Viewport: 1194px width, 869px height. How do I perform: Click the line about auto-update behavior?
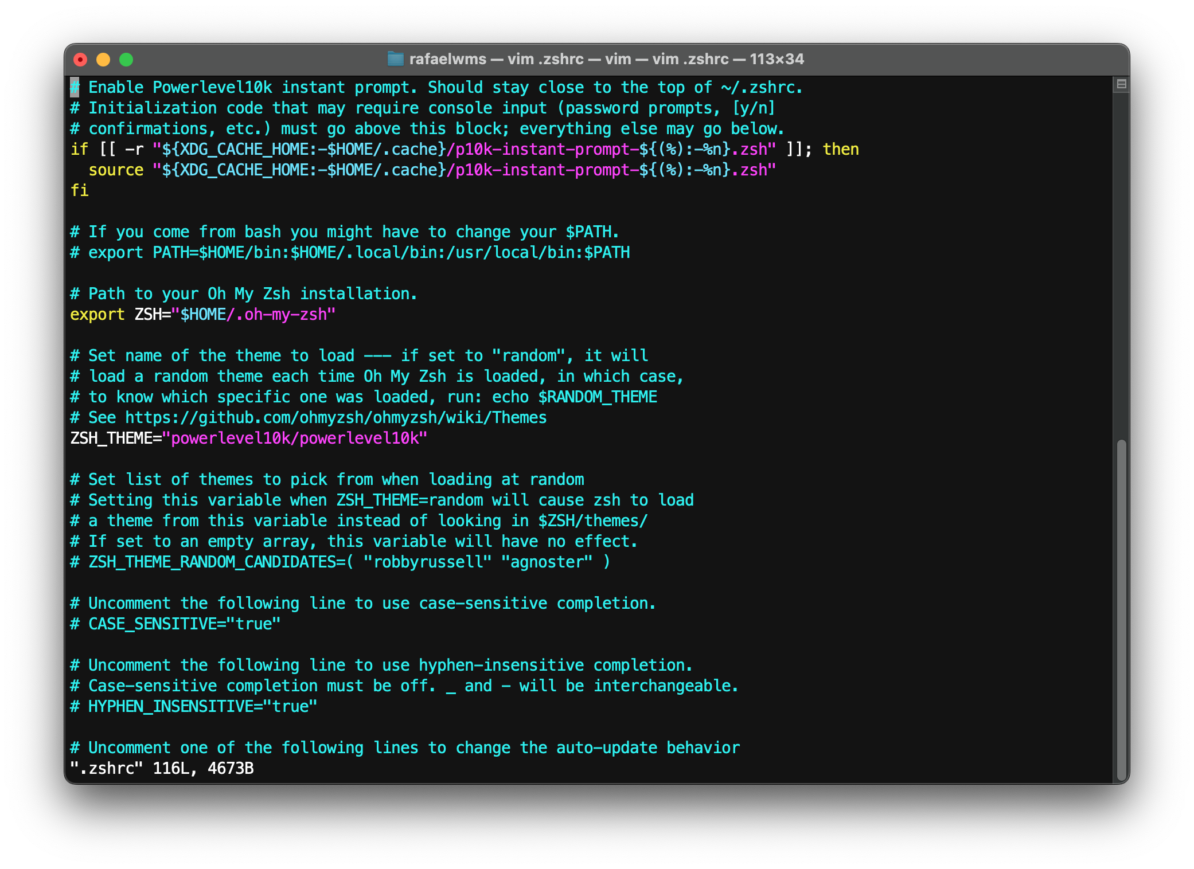coord(405,747)
